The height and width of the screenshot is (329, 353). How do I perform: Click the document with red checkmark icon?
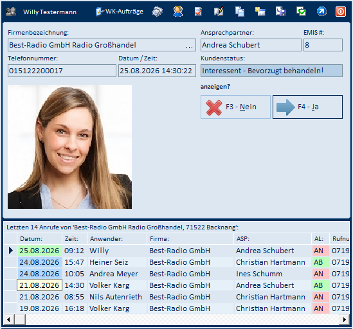pos(198,12)
